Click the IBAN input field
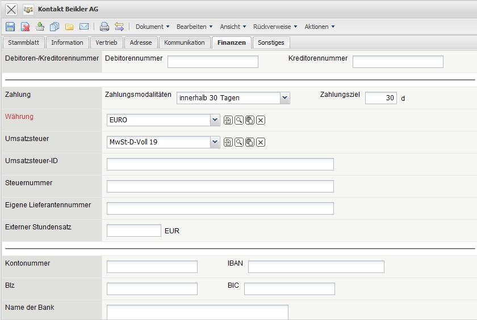477x320 pixels. (316, 267)
